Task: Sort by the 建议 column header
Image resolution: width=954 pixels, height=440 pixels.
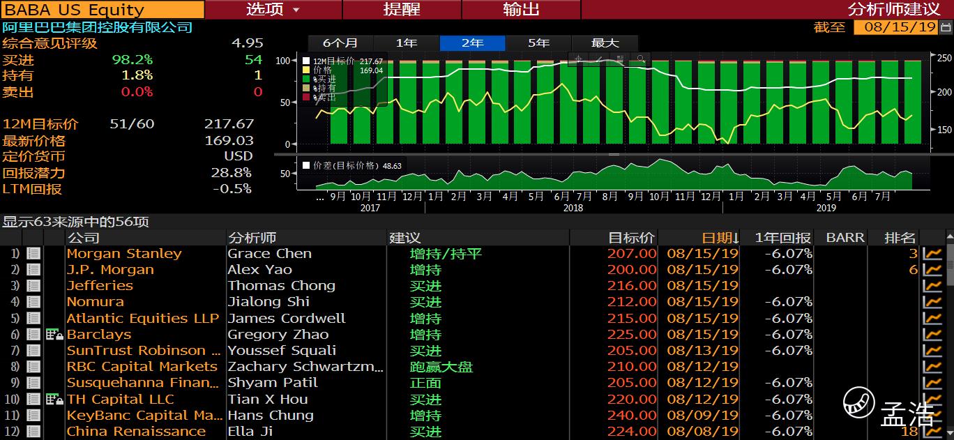Action: (478, 238)
